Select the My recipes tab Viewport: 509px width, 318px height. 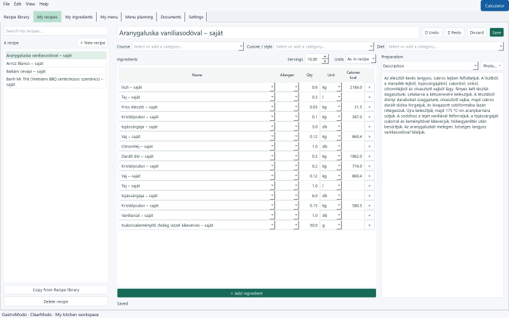47,17
